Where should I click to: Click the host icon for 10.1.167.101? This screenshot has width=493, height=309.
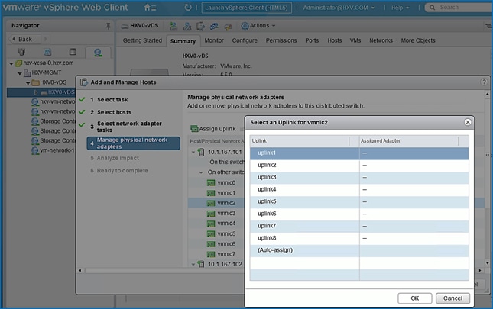tap(200, 152)
